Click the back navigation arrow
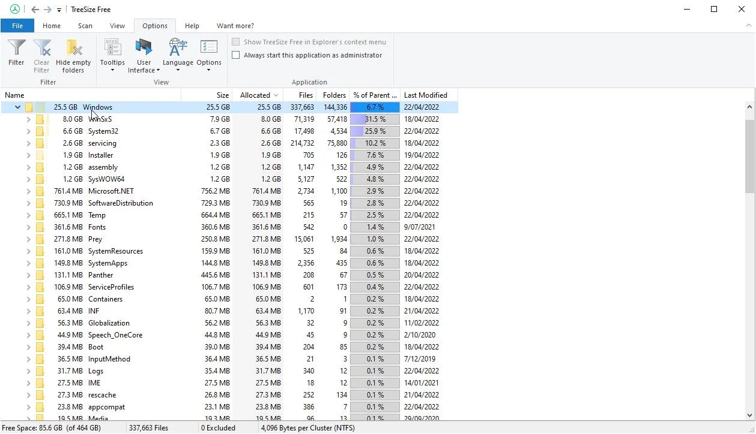756x434 pixels. [34, 9]
